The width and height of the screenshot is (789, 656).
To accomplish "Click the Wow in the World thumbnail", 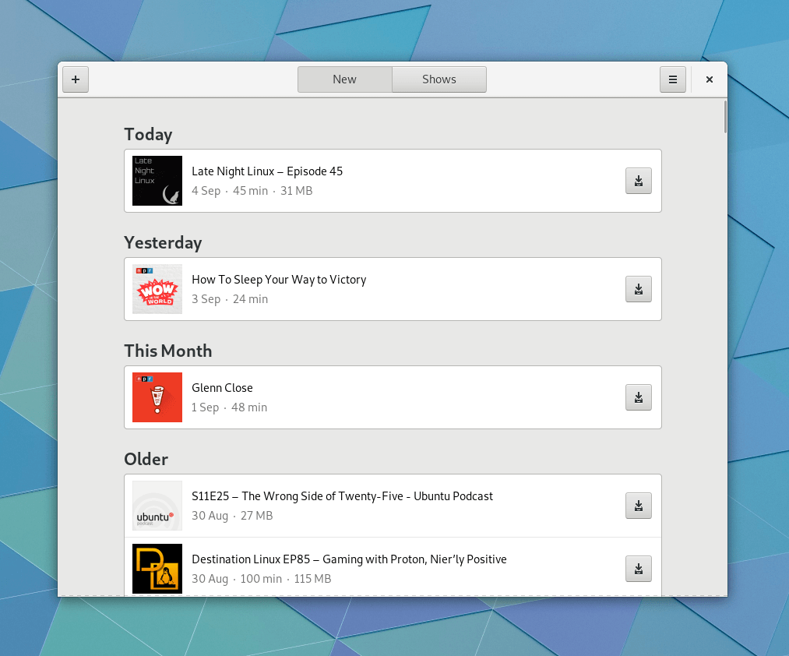I will click(157, 289).
